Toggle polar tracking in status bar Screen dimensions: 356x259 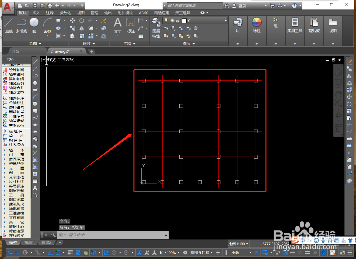[25, 253]
